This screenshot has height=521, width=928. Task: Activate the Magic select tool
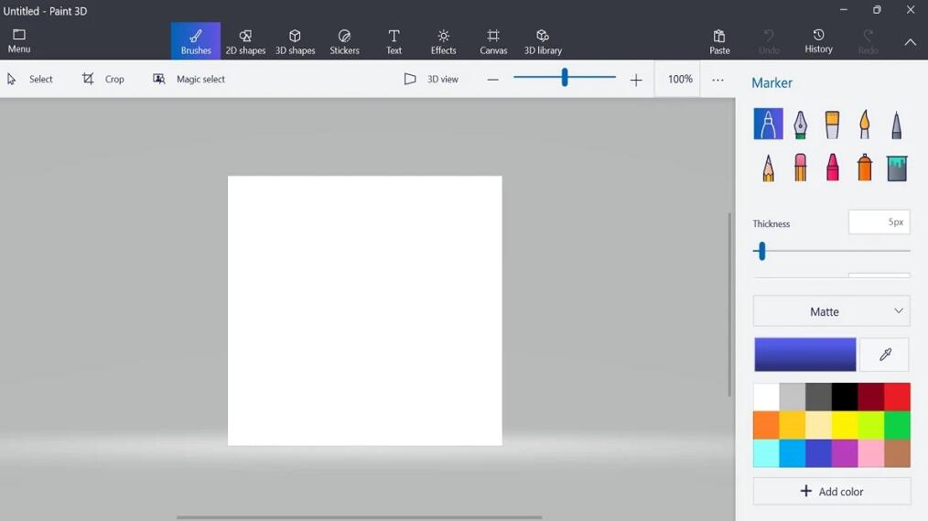point(189,80)
